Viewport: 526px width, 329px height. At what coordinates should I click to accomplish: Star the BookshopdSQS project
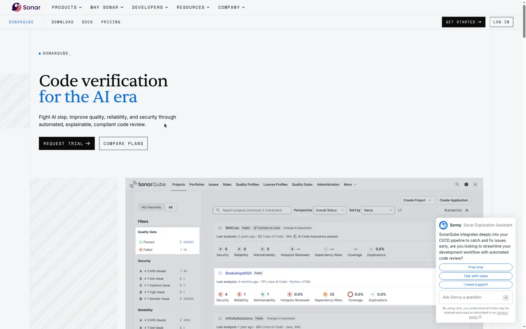click(x=220, y=273)
